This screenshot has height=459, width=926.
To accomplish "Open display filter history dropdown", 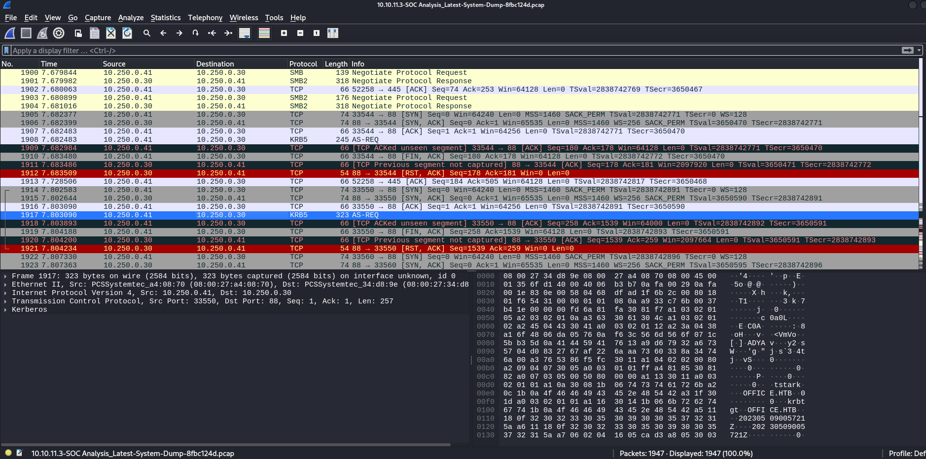I will [x=919, y=50].
